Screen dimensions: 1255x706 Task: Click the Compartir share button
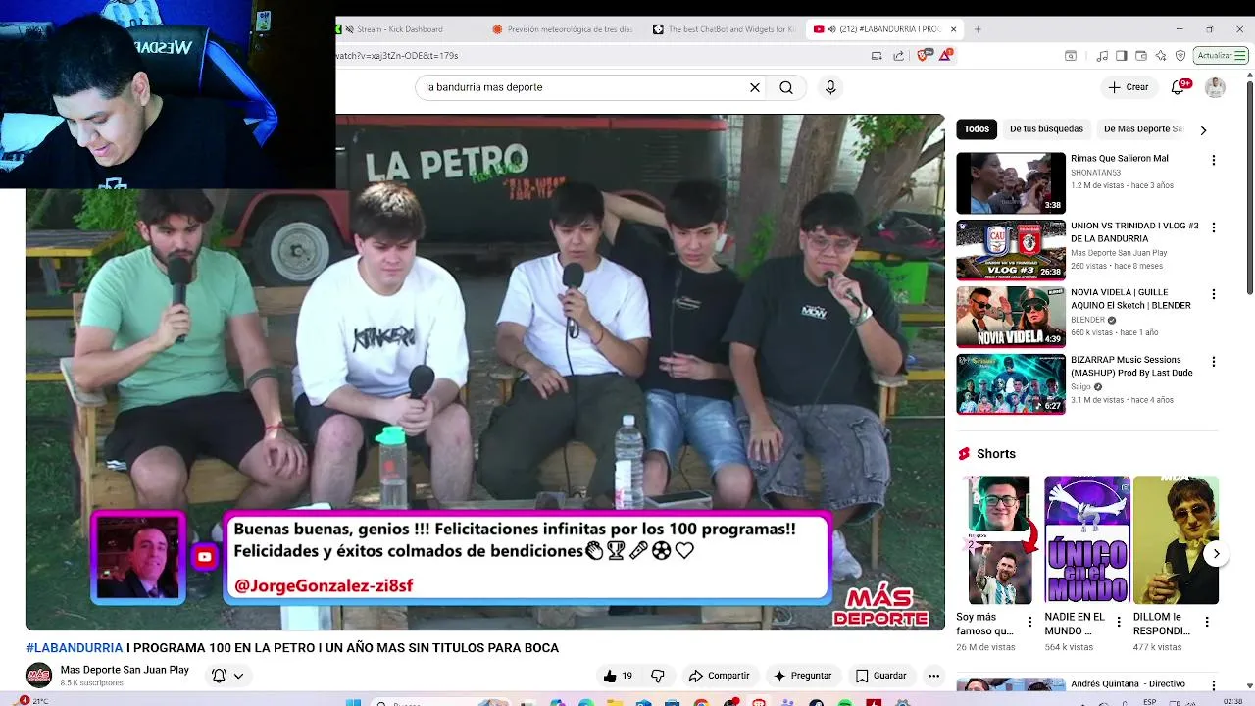(719, 676)
